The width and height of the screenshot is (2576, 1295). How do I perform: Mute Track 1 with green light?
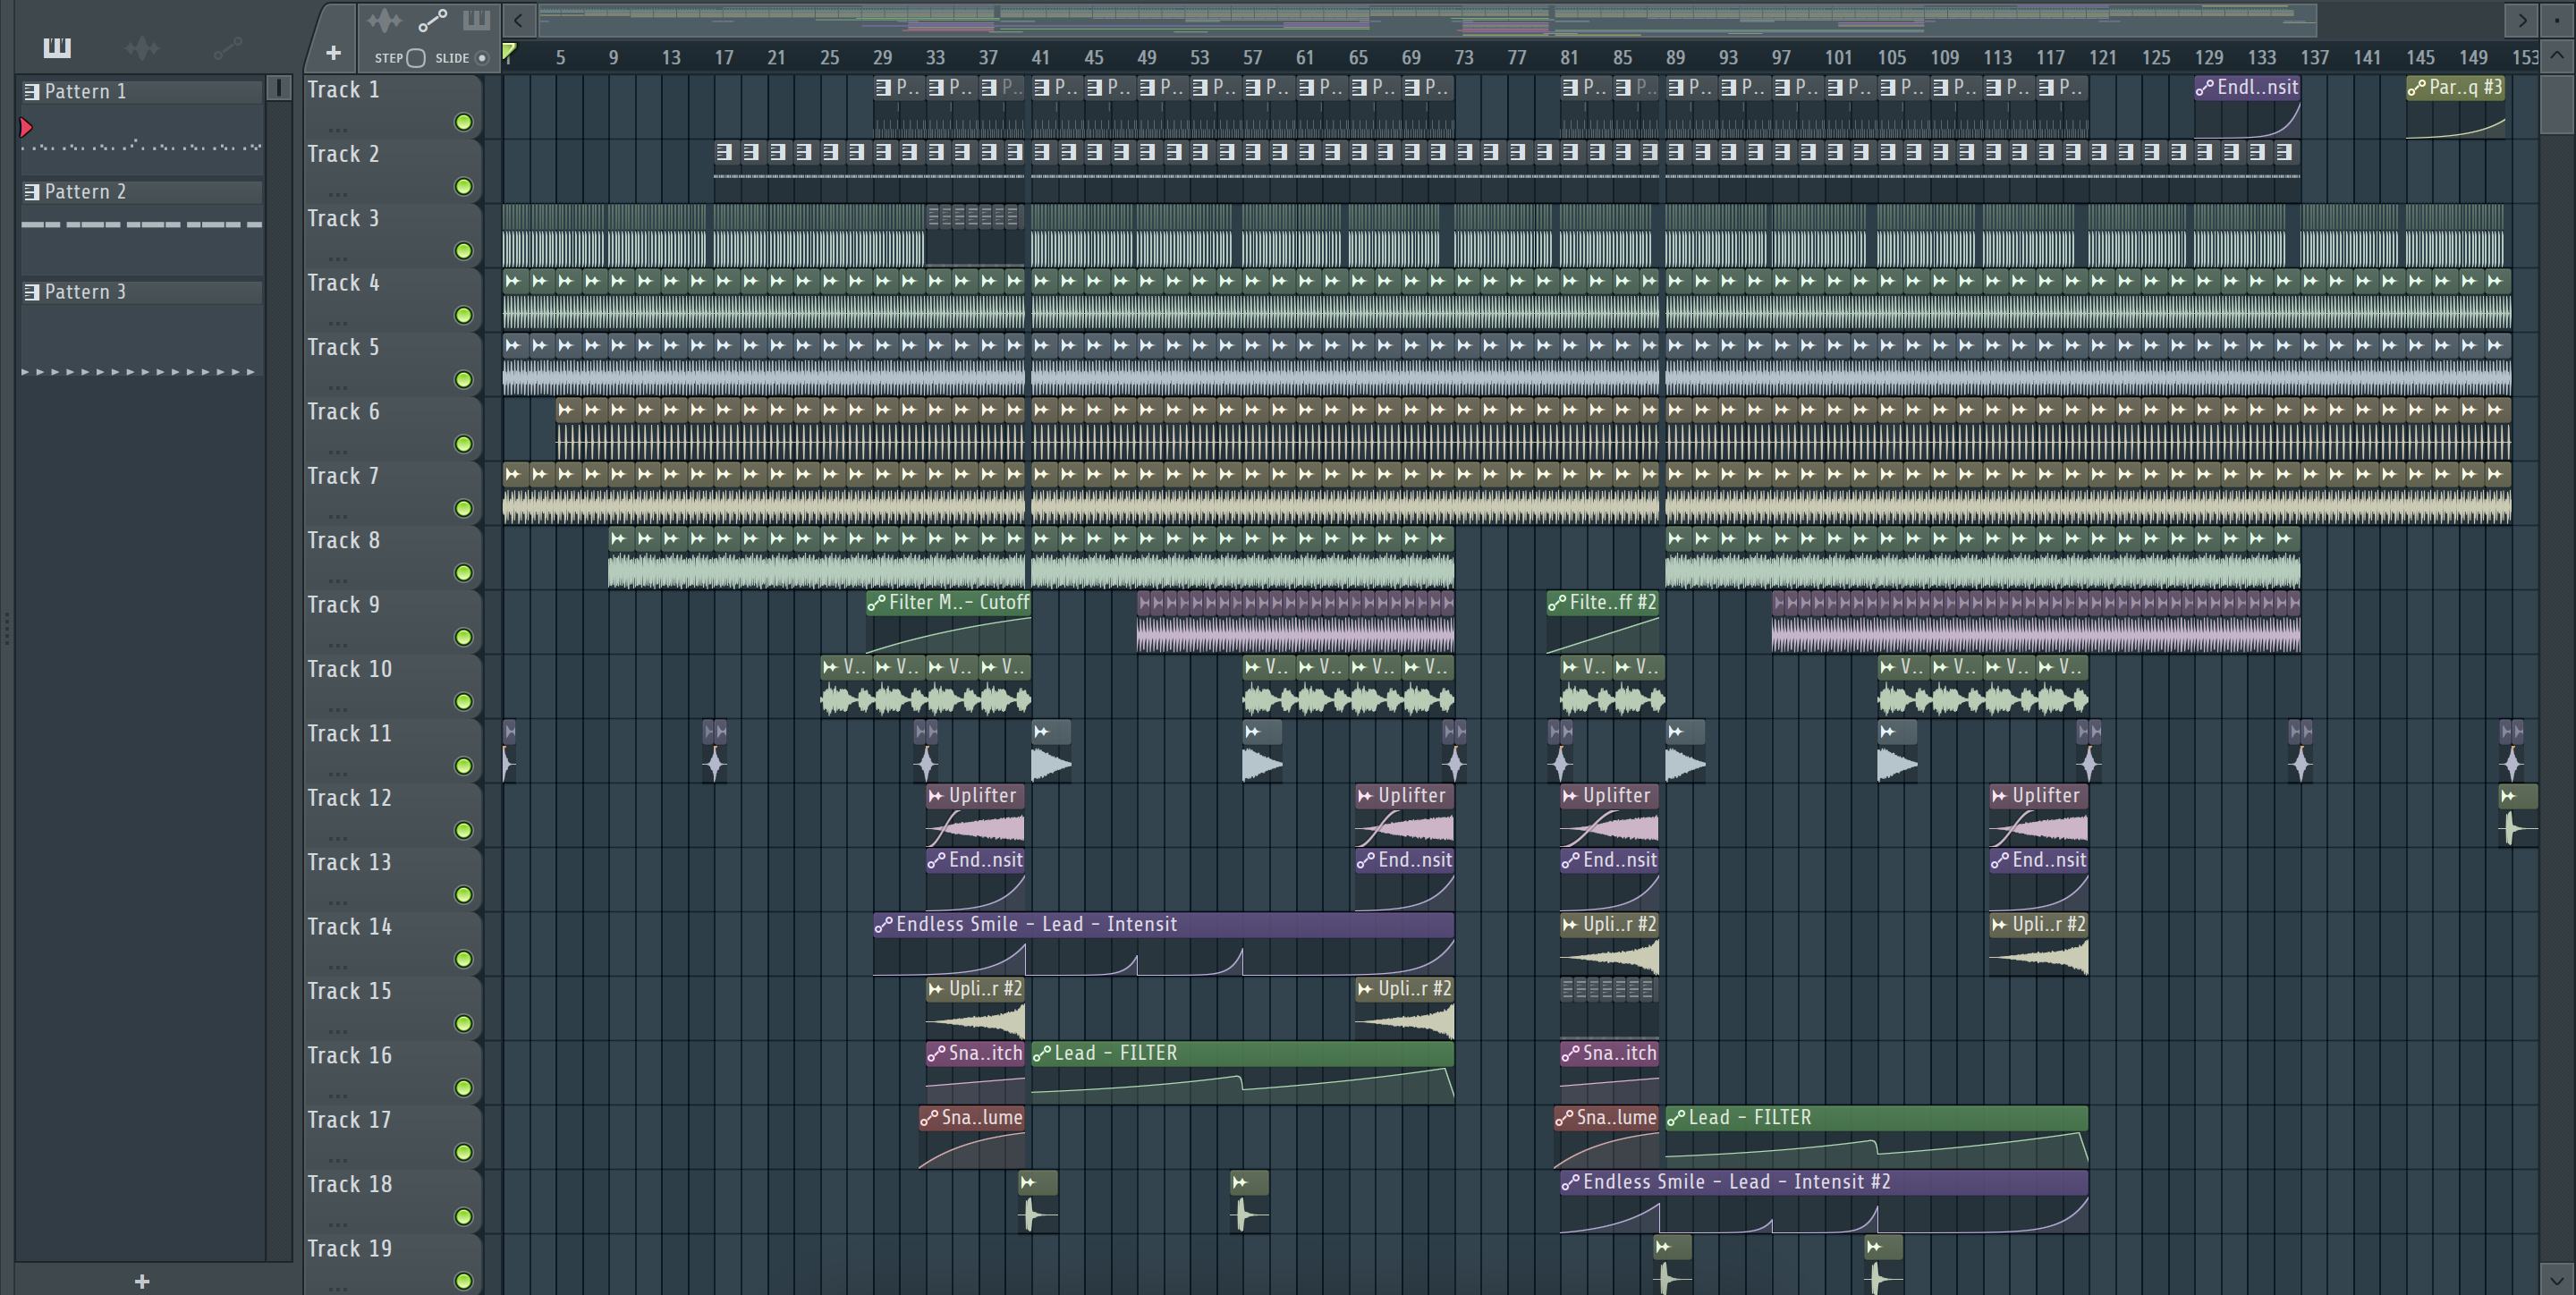[x=463, y=122]
